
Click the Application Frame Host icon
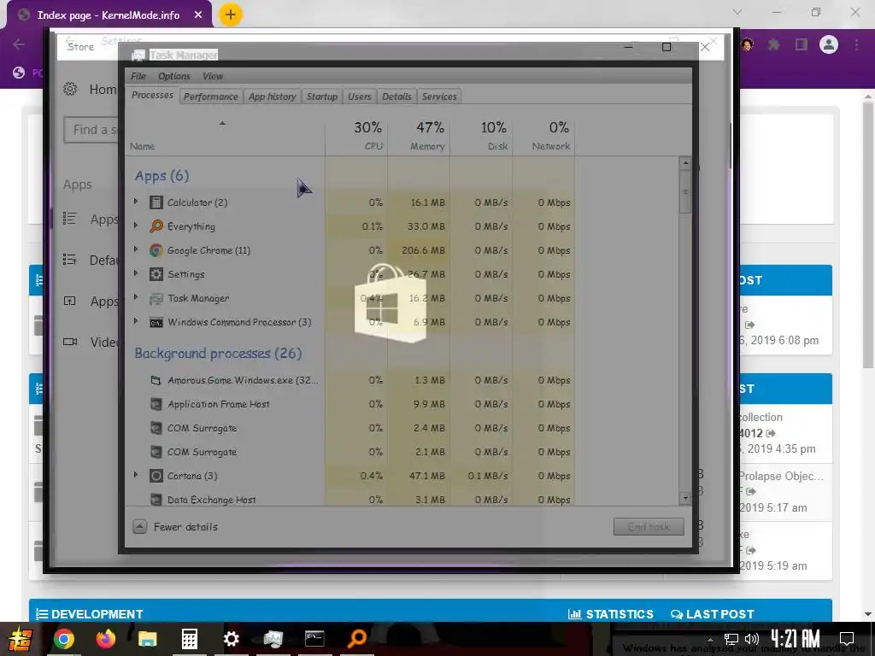[156, 404]
